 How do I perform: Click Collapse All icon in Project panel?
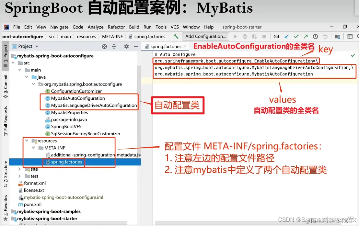tap(114, 46)
